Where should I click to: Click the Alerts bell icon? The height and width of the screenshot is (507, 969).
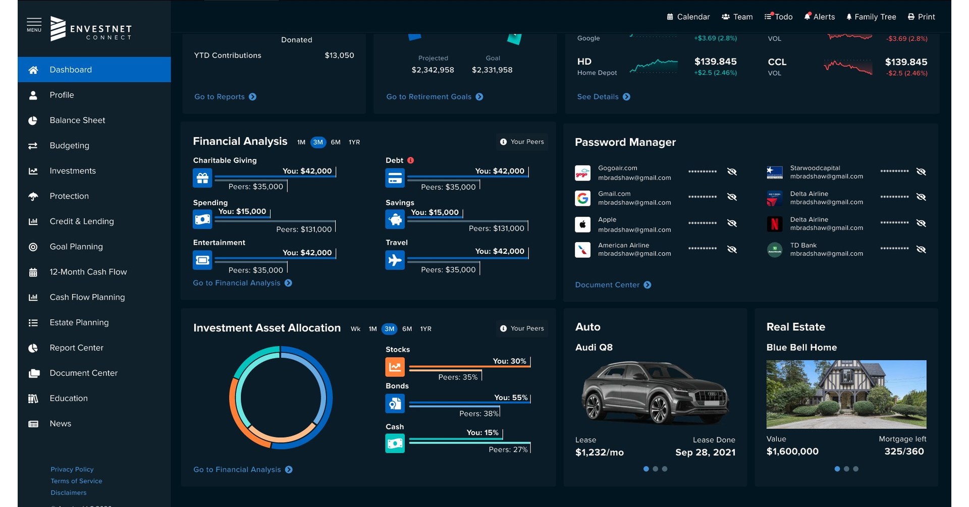807,17
